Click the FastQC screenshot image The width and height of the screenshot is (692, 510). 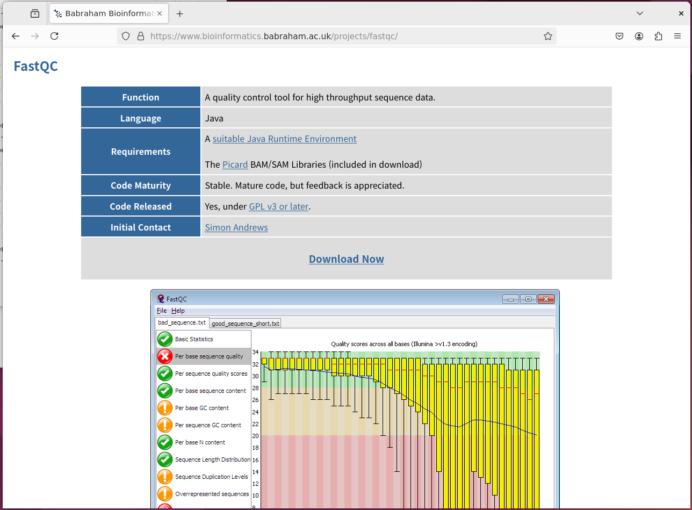click(355, 399)
